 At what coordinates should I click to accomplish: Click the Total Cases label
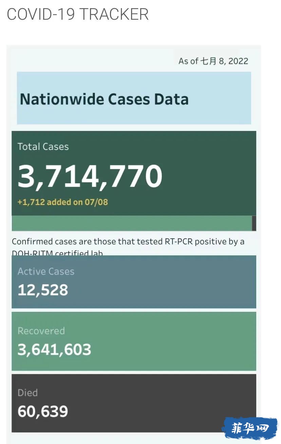[43, 147]
